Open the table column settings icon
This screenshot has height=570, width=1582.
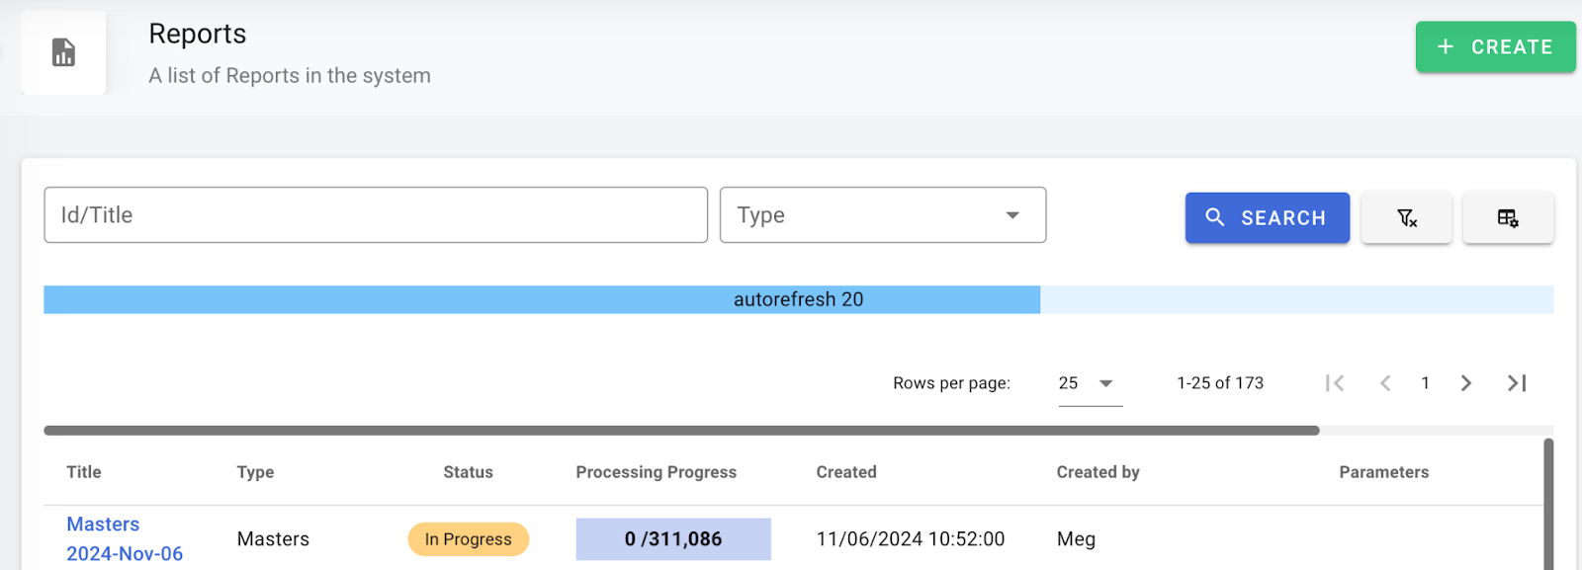(1508, 217)
